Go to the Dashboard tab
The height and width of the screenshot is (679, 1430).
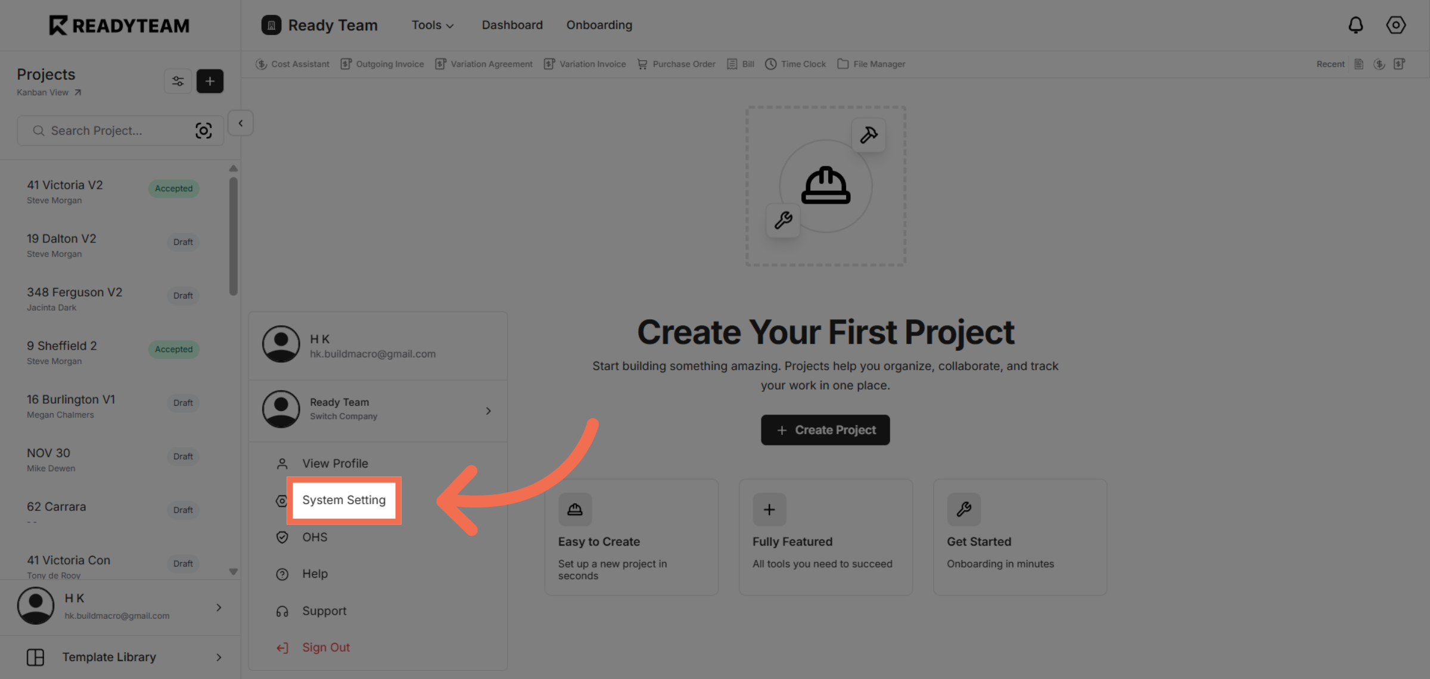tap(512, 25)
